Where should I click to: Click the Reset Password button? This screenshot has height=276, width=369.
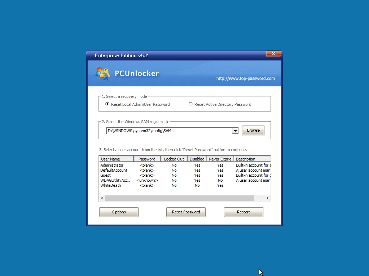coord(186,212)
